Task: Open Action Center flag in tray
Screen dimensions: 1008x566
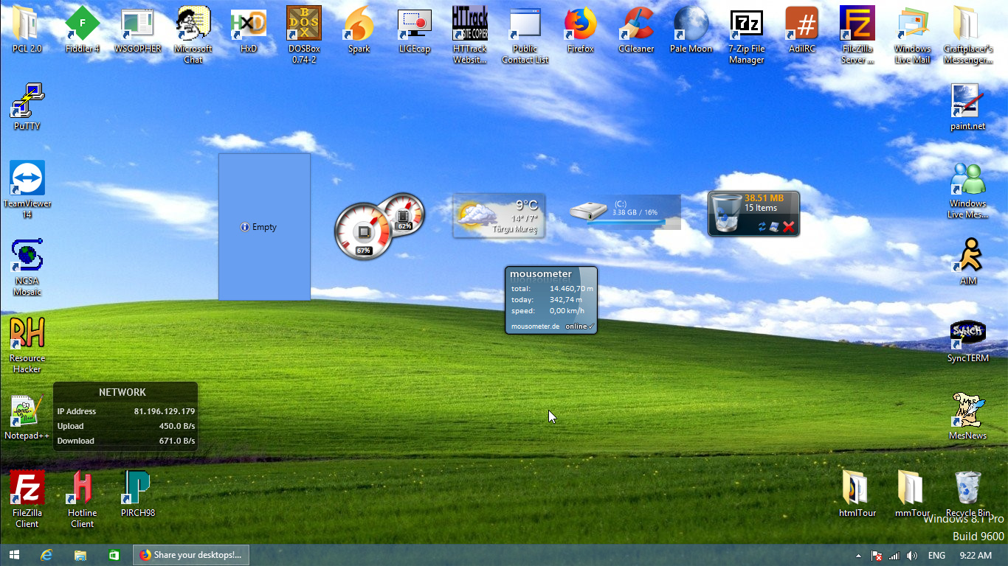Action: 877,556
